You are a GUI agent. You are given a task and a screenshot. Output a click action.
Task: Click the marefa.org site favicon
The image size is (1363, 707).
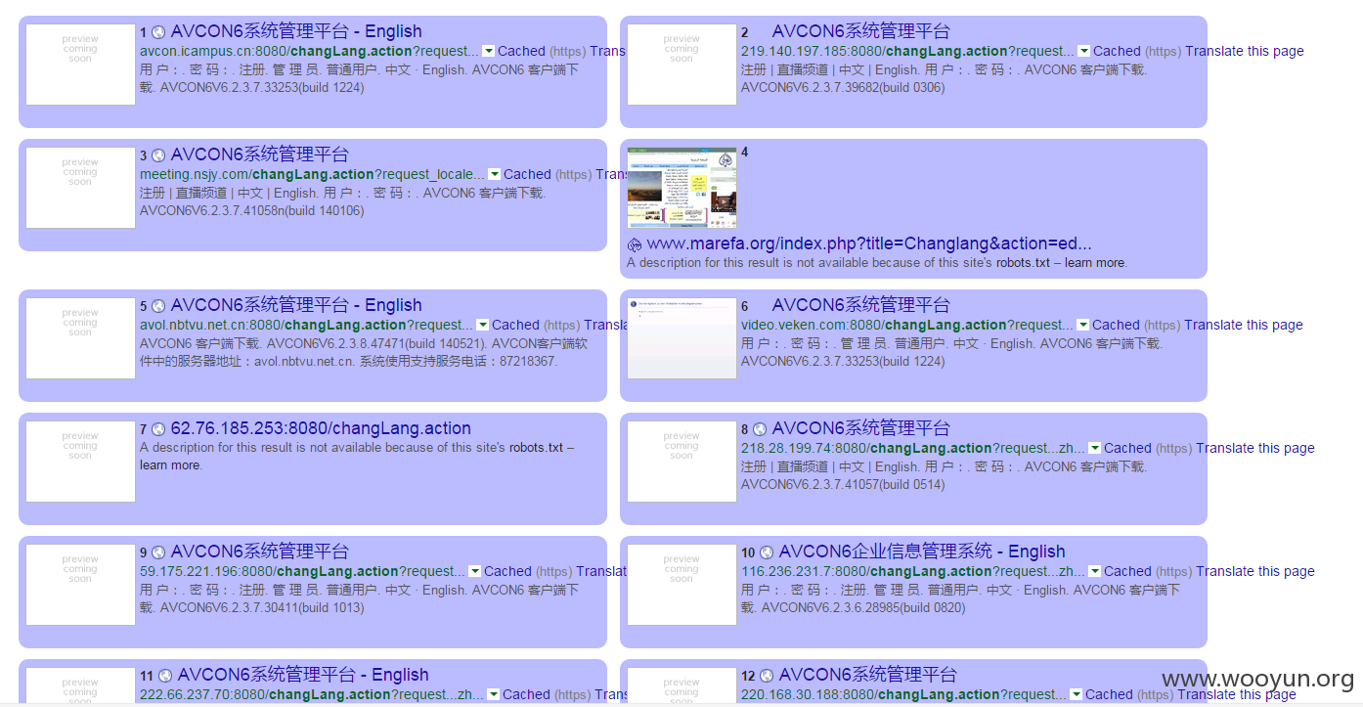pyautogui.click(x=634, y=244)
